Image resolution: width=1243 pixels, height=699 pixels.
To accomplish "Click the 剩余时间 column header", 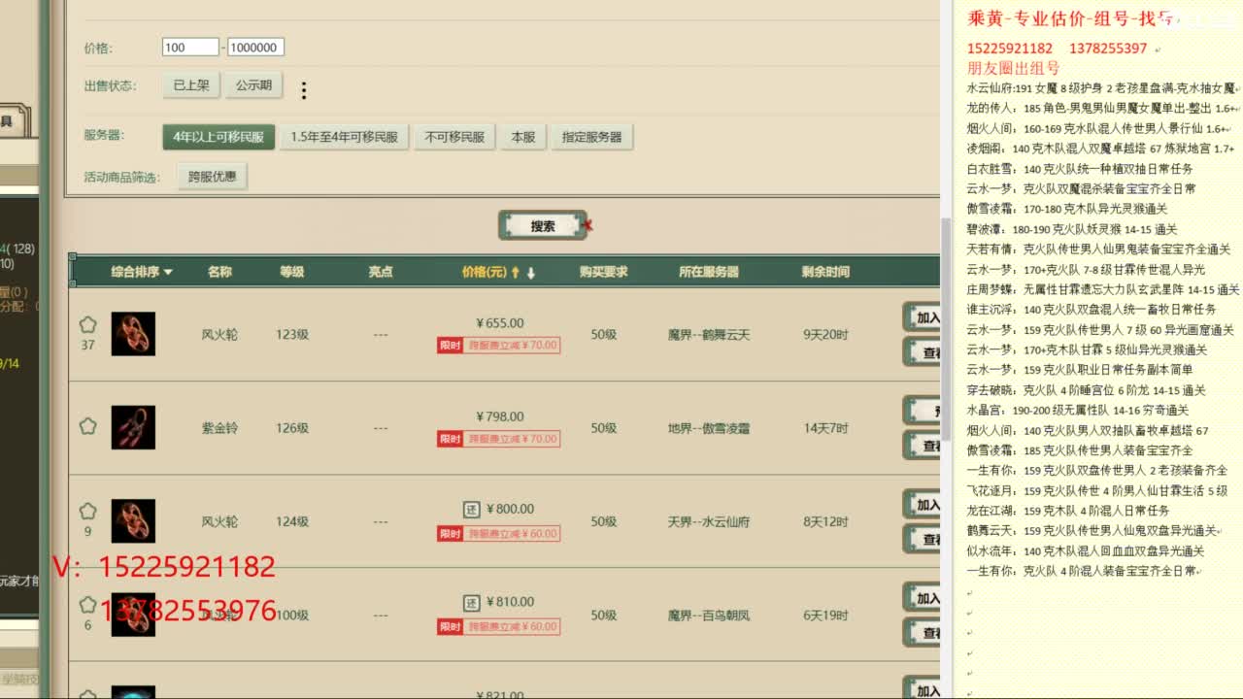I will click(825, 272).
